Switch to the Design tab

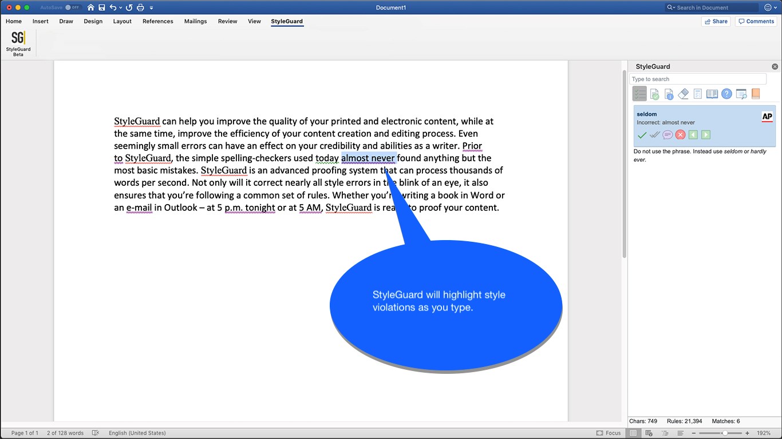[93, 21]
